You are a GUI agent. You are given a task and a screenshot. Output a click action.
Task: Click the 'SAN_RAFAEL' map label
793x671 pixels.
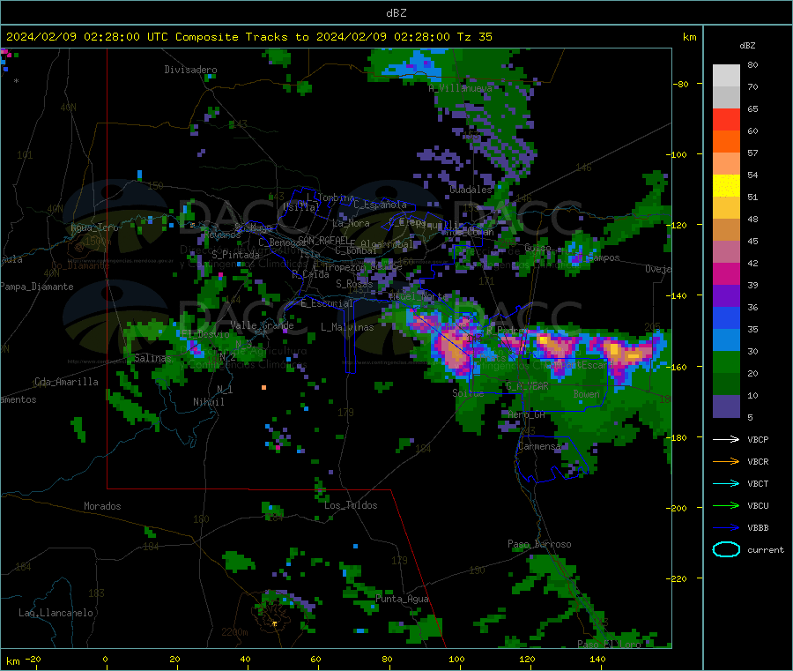(323, 240)
